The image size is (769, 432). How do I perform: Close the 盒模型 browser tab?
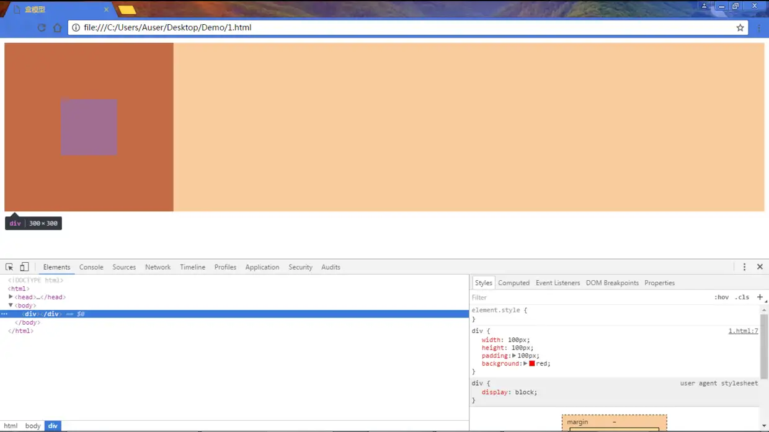[x=107, y=9]
